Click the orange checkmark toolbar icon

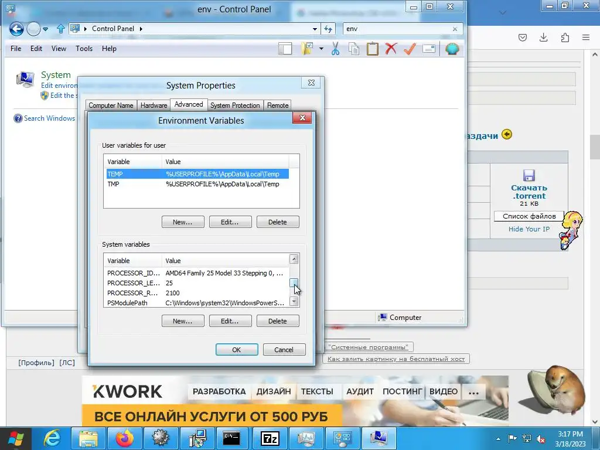410,49
